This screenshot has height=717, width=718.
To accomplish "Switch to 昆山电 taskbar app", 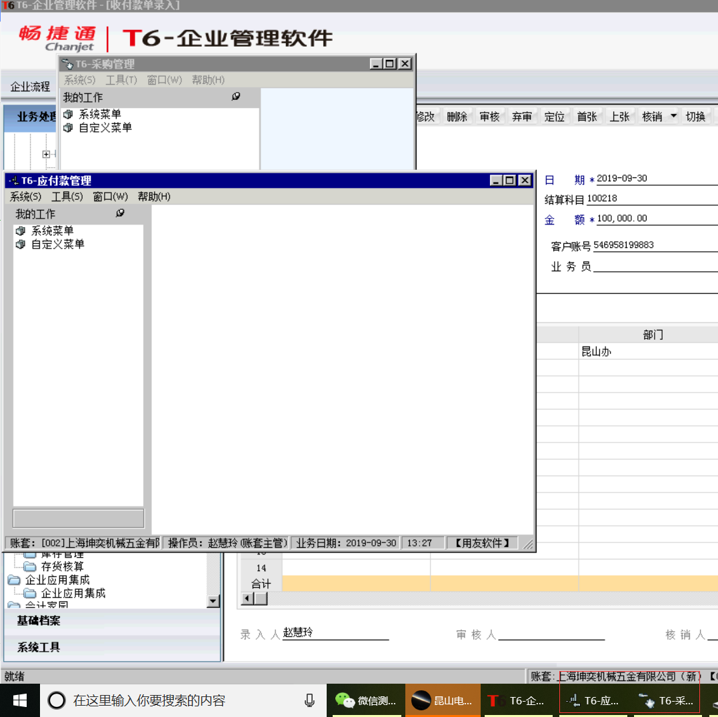I will [x=443, y=700].
